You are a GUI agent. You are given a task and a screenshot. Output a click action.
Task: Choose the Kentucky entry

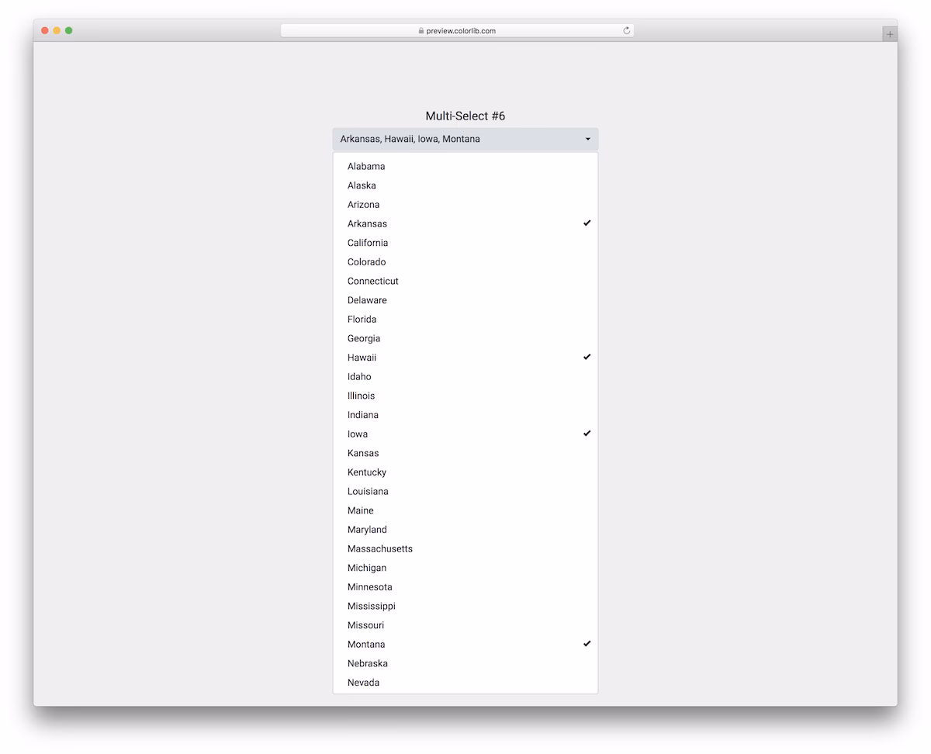click(465, 472)
